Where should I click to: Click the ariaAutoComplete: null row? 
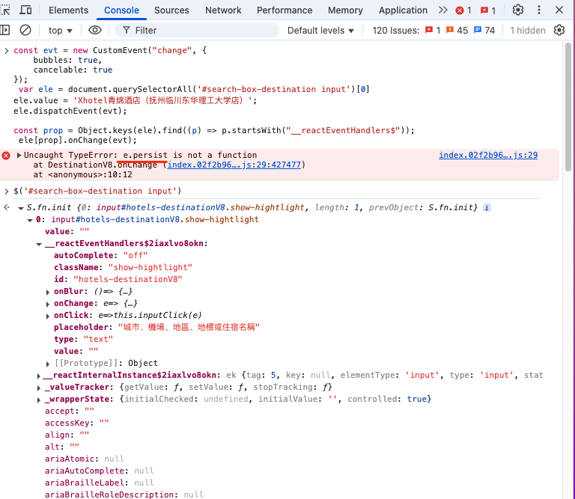99,471
